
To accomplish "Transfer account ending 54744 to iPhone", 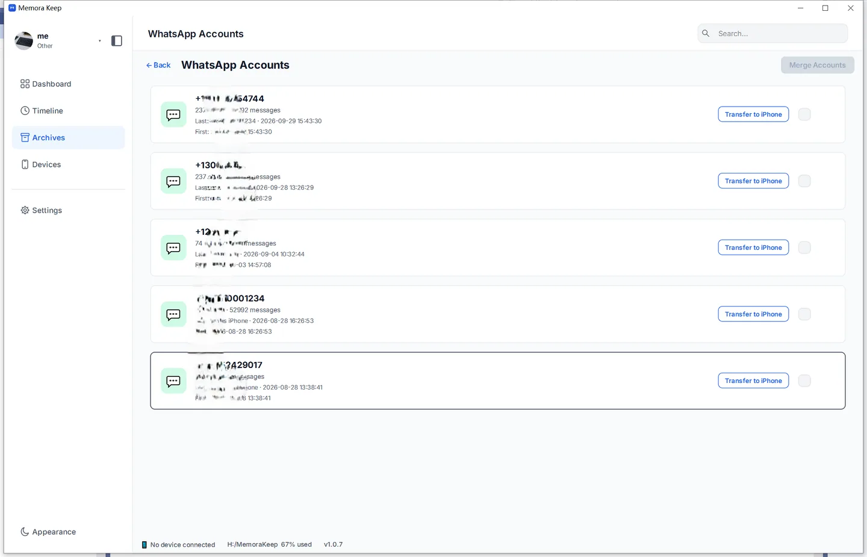I will [x=753, y=114].
